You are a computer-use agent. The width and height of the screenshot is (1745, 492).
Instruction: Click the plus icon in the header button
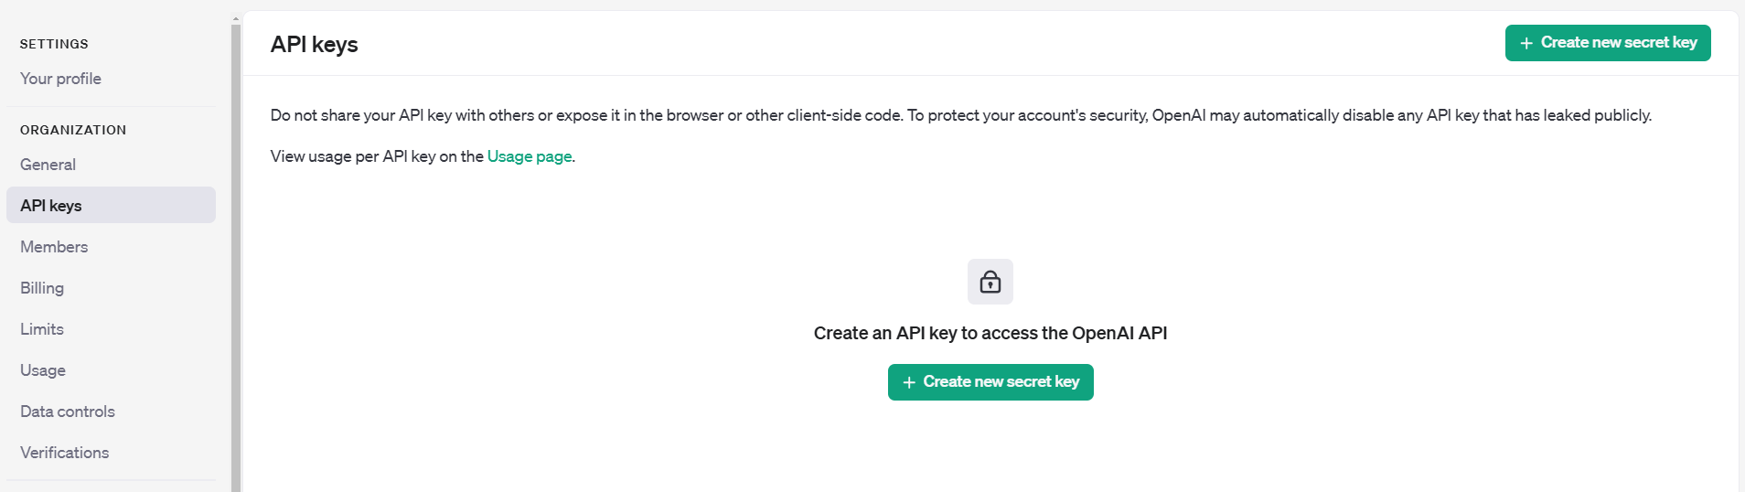[1526, 43]
